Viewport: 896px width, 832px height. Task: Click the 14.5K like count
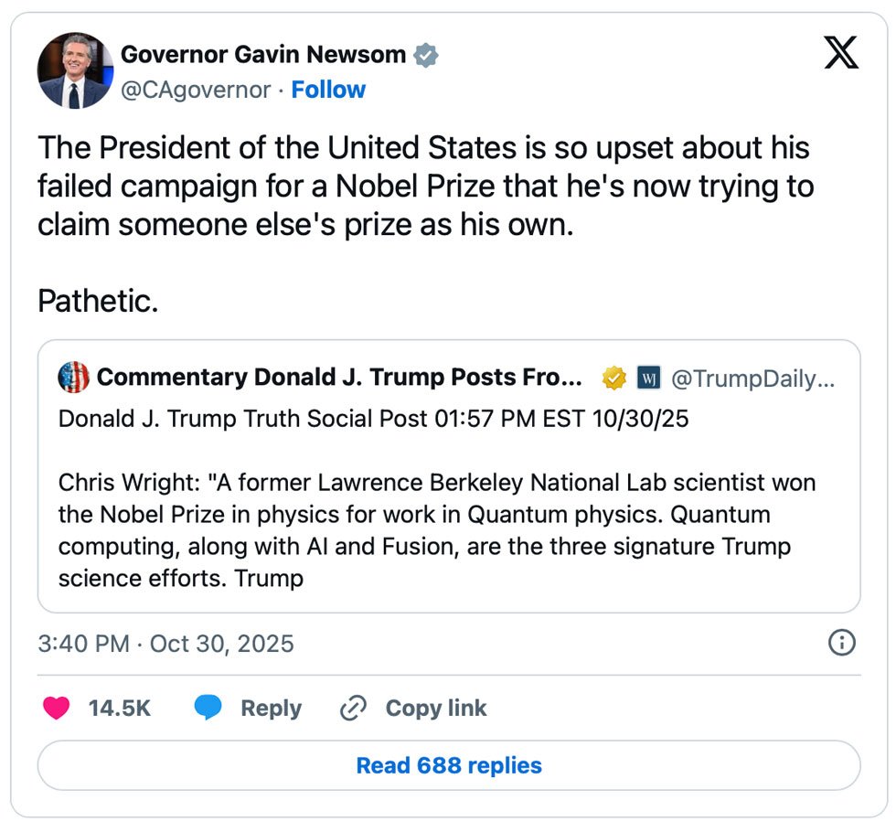click(x=119, y=709)
